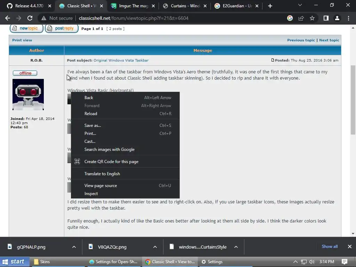The image size is (356, 267).
Task: Choose Translate to English
Action: [125, 174]
